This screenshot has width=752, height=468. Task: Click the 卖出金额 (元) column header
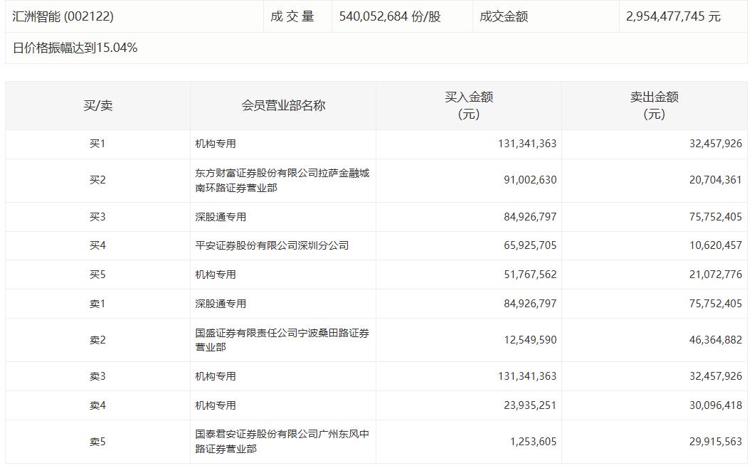point(654,106)
